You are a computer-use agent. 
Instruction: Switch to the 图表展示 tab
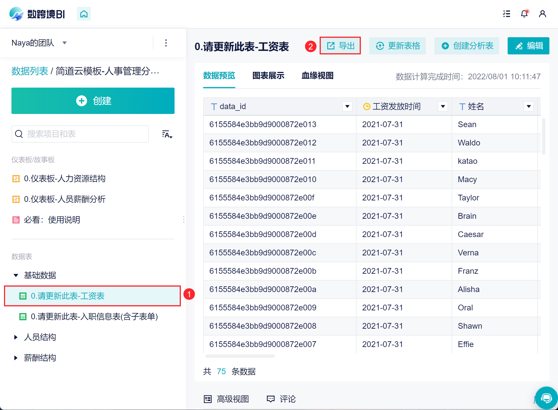pyautogui.click(x=268, y=76)
